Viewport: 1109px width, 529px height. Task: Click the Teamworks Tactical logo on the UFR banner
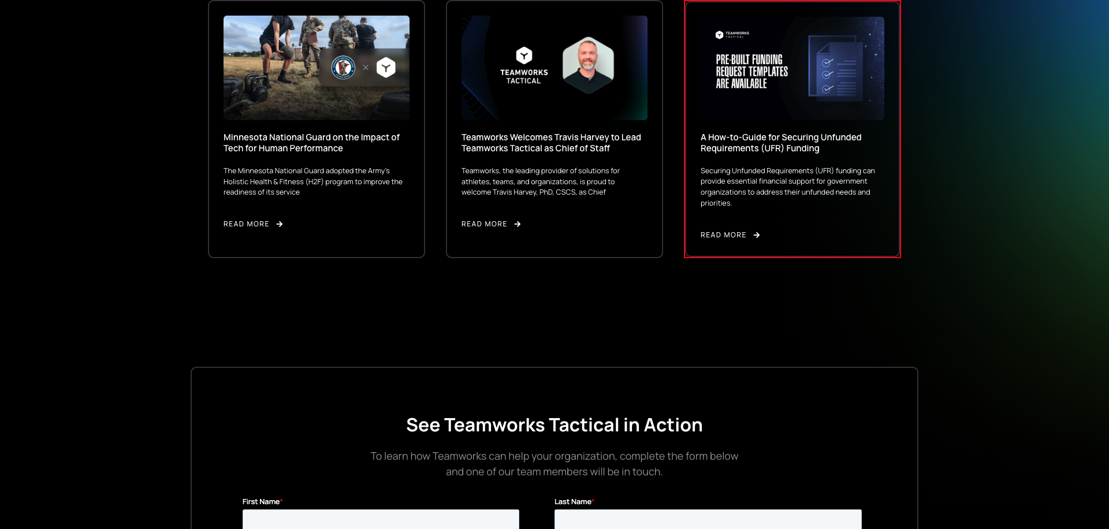pos(730,34)
